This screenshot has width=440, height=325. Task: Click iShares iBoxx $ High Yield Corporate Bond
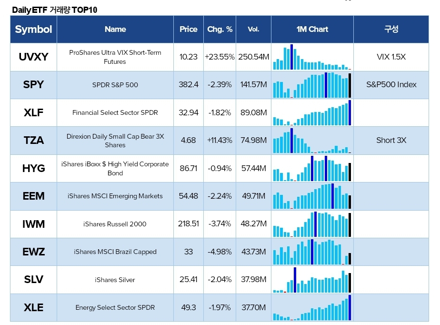pos(115,169)
